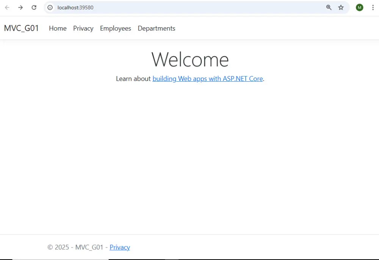Click the taskbar area at screen bottom
Image resolution: width=379 pixels, height=260 pixels.
tap(189, 258)
